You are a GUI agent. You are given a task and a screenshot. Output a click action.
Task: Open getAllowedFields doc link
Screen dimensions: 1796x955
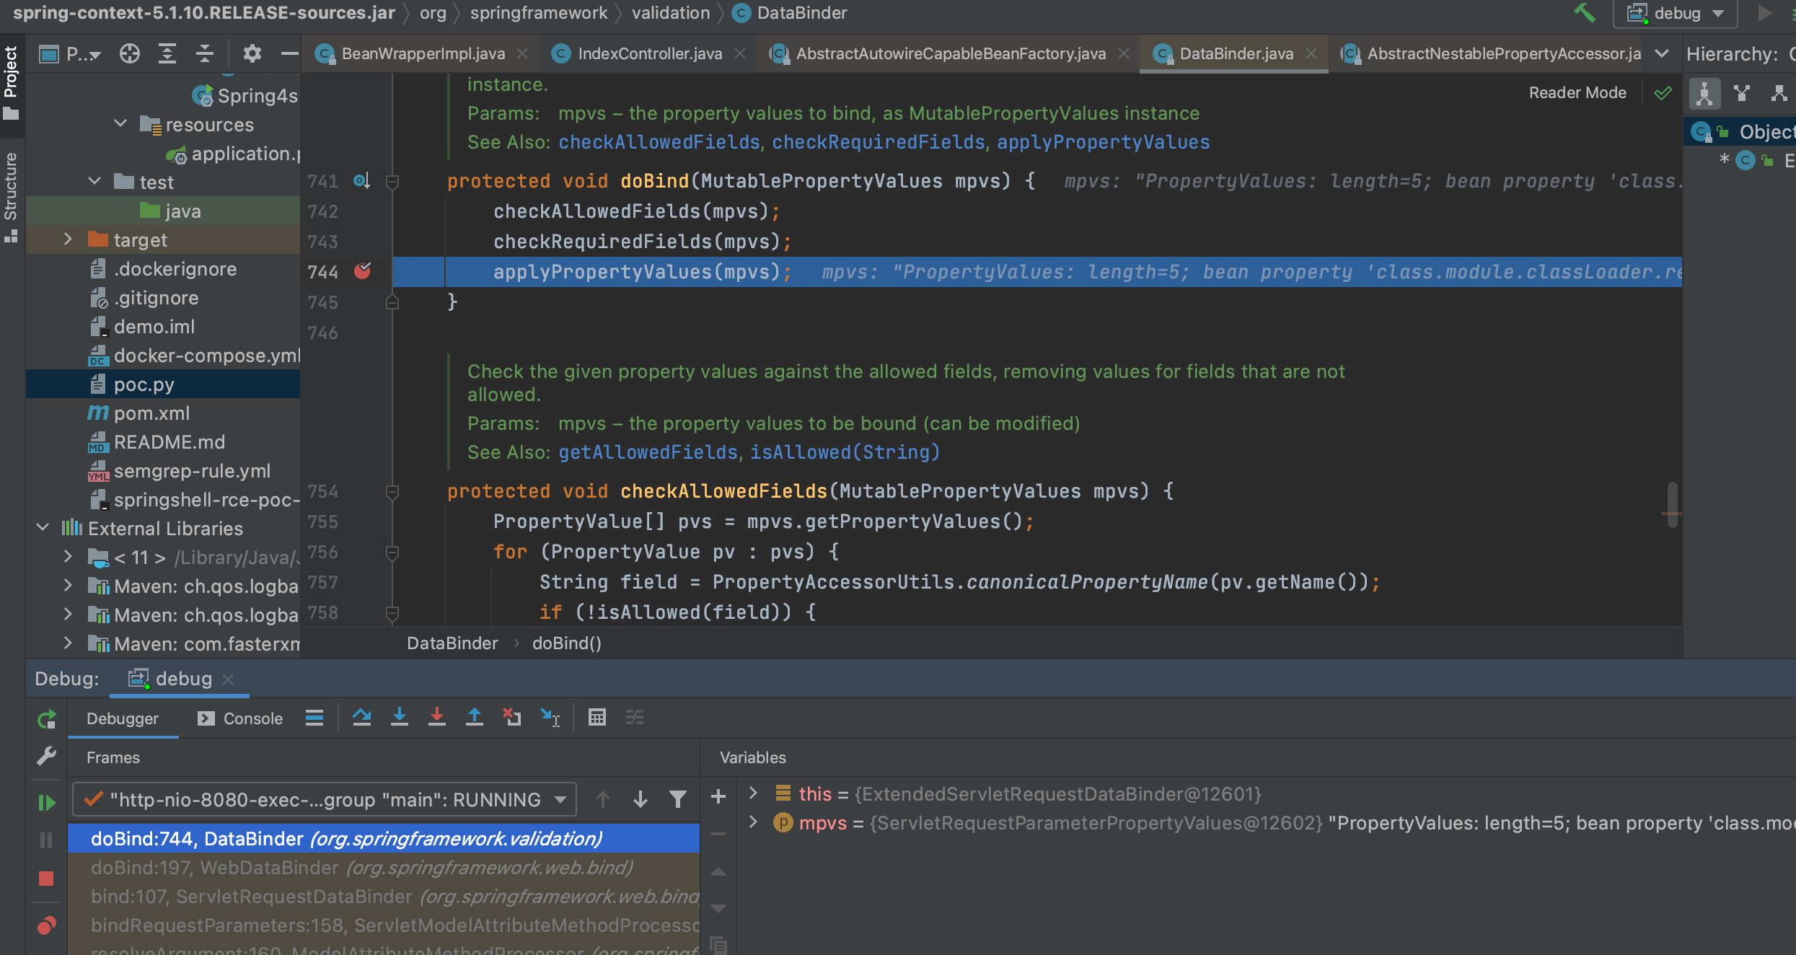point(648,452)
